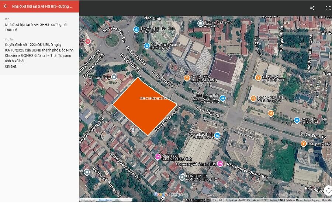Click the Google My Maps logo

[168, 194]
